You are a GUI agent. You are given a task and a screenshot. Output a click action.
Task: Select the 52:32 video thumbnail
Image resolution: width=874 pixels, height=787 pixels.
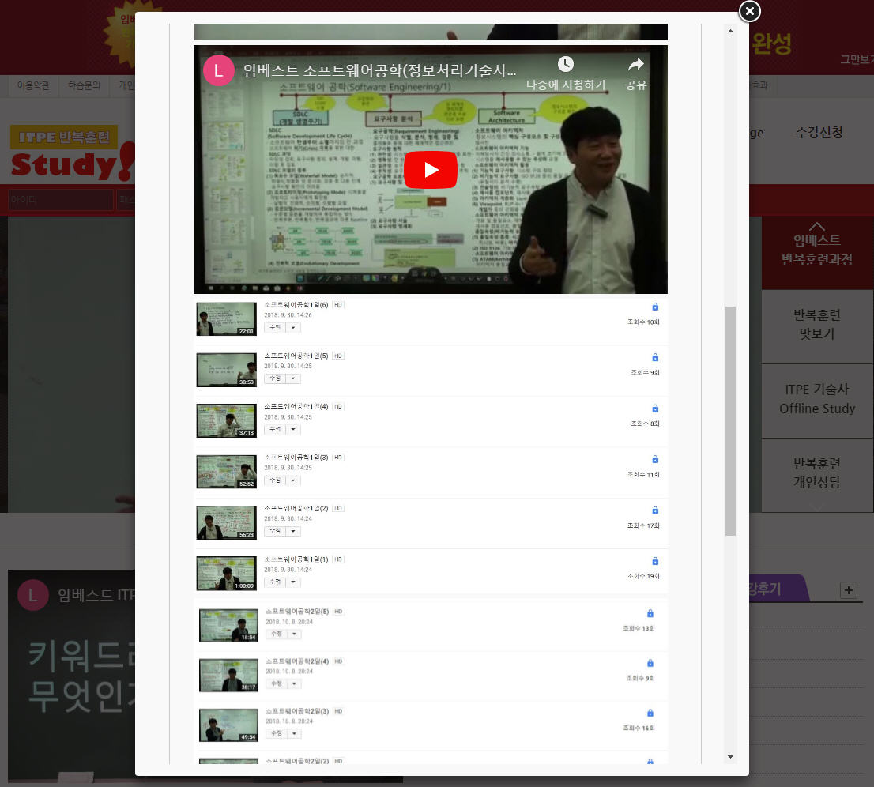click(226, 472)
